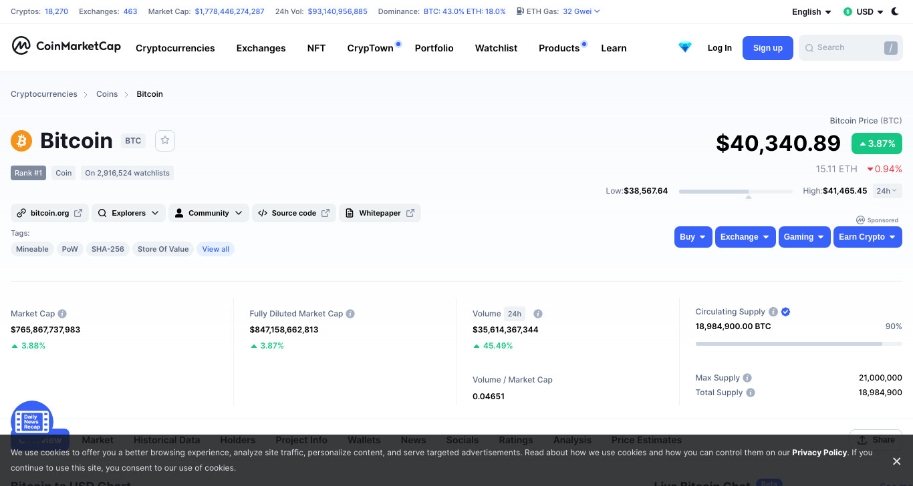Click the Sign up button
Screen dimensions: 913x486
click(x=767, y=48)
